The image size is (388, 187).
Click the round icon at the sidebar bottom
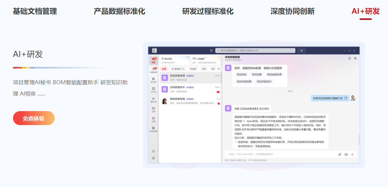point(153,158)
